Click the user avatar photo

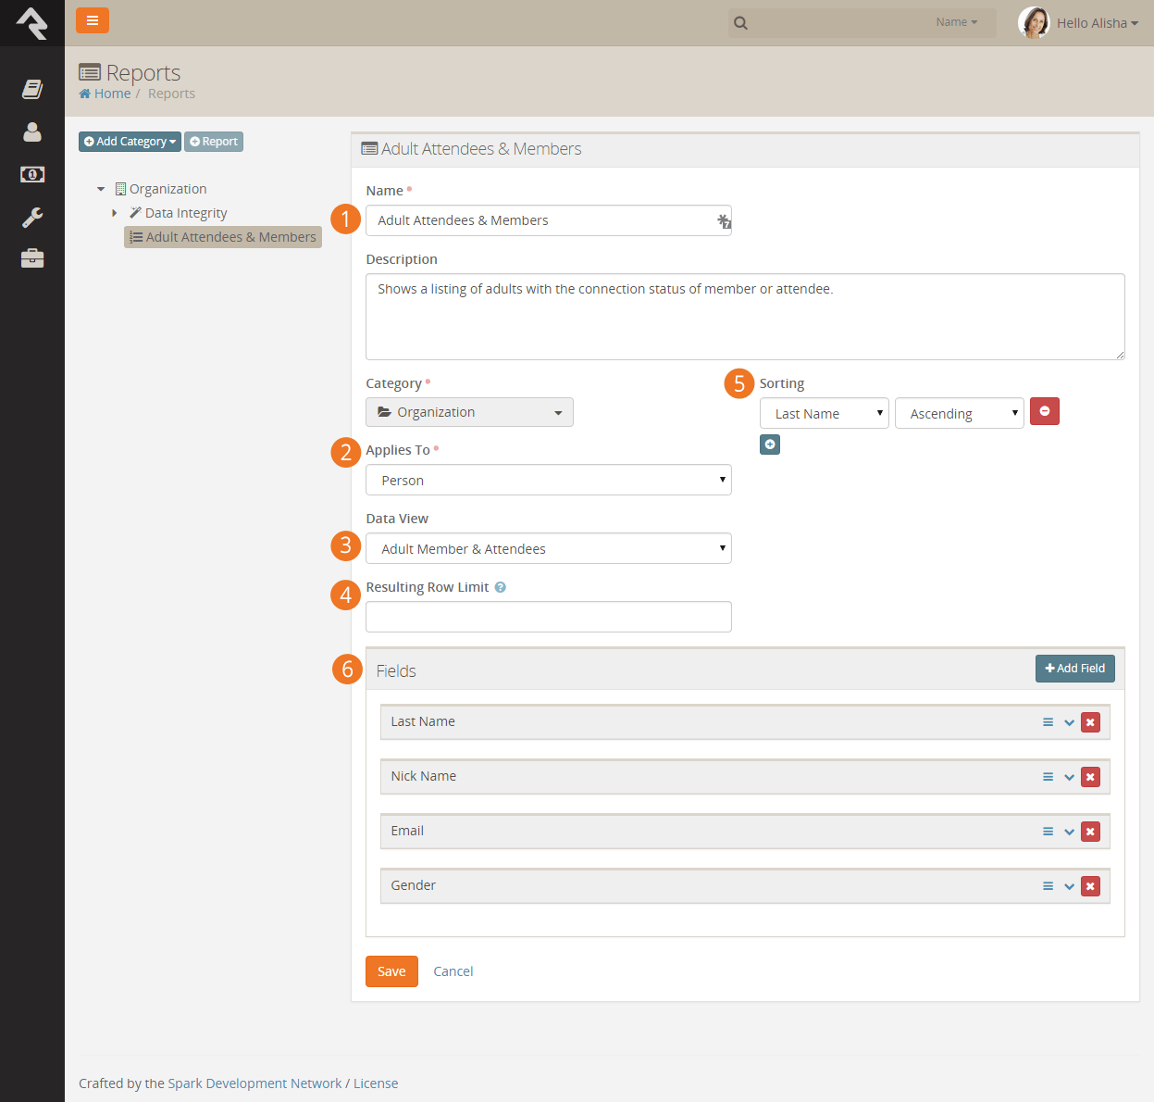pyautogui.click(x=1034, y=22)
